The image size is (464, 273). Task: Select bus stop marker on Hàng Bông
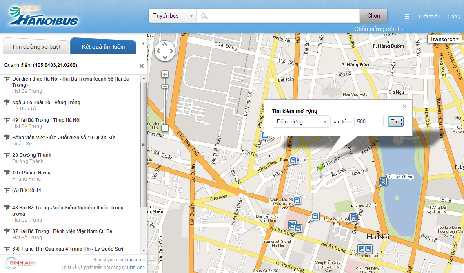pyautogui.click(x=293, y=161)
